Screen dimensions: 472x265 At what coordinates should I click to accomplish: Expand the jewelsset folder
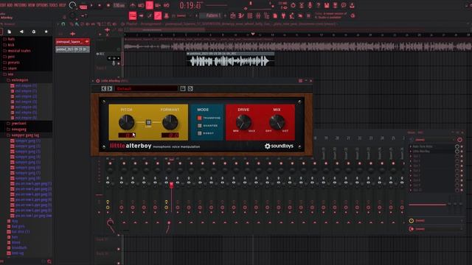(16, 124)
